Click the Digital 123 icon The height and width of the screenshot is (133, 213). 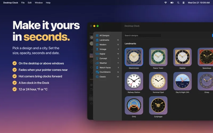click(x=97, y=54)
